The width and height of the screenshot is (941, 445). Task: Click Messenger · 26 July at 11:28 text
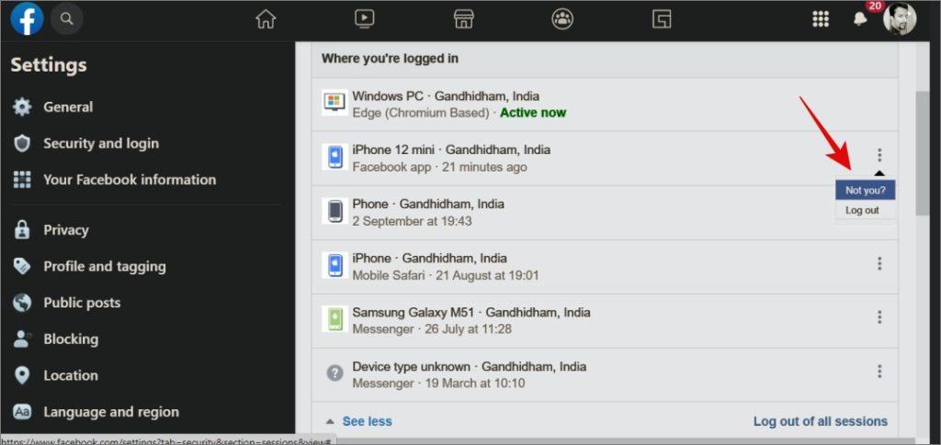pos(432,328)
